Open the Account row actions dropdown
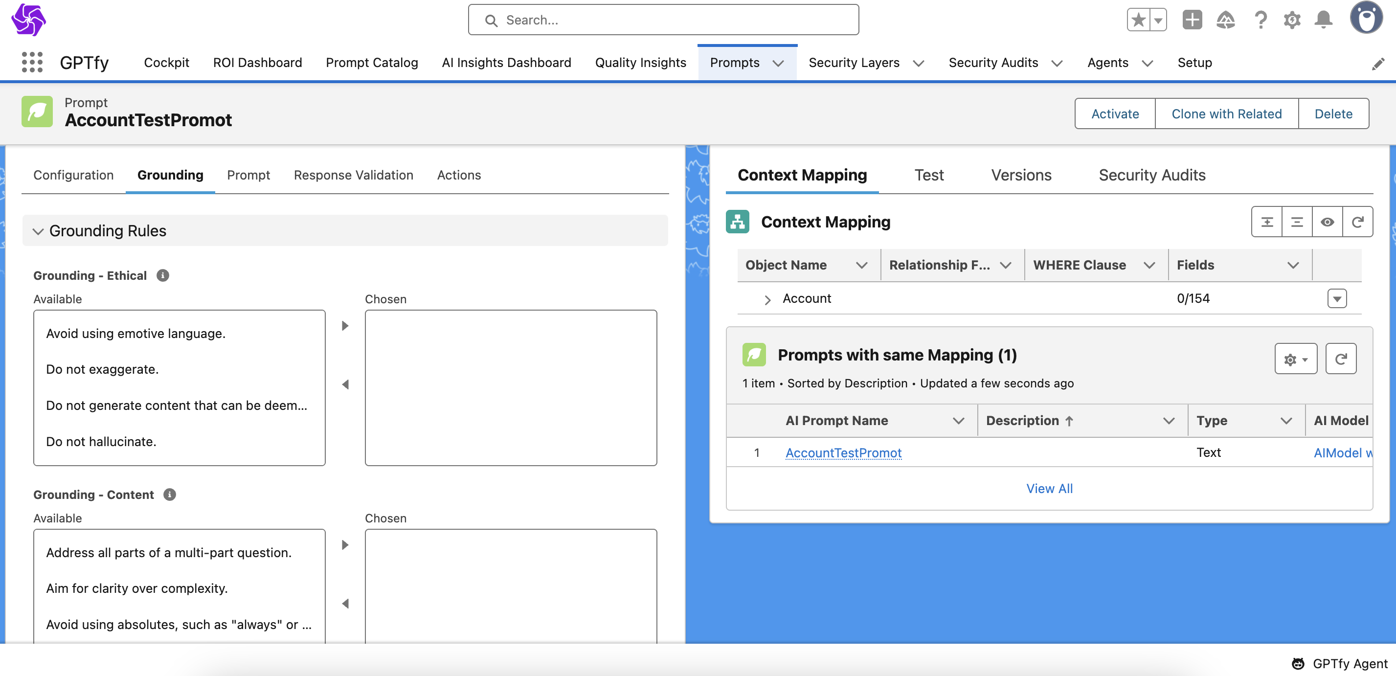Viewport: 1396px width, 676px height. coord(1336,299)
